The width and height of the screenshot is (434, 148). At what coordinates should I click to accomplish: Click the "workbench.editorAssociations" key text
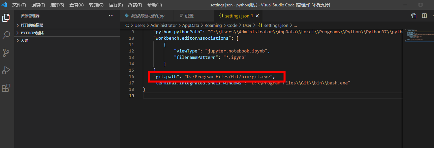tap(192, 38)
